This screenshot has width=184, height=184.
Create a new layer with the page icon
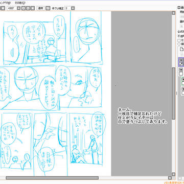pyautogui.click(x=182, y=50)
